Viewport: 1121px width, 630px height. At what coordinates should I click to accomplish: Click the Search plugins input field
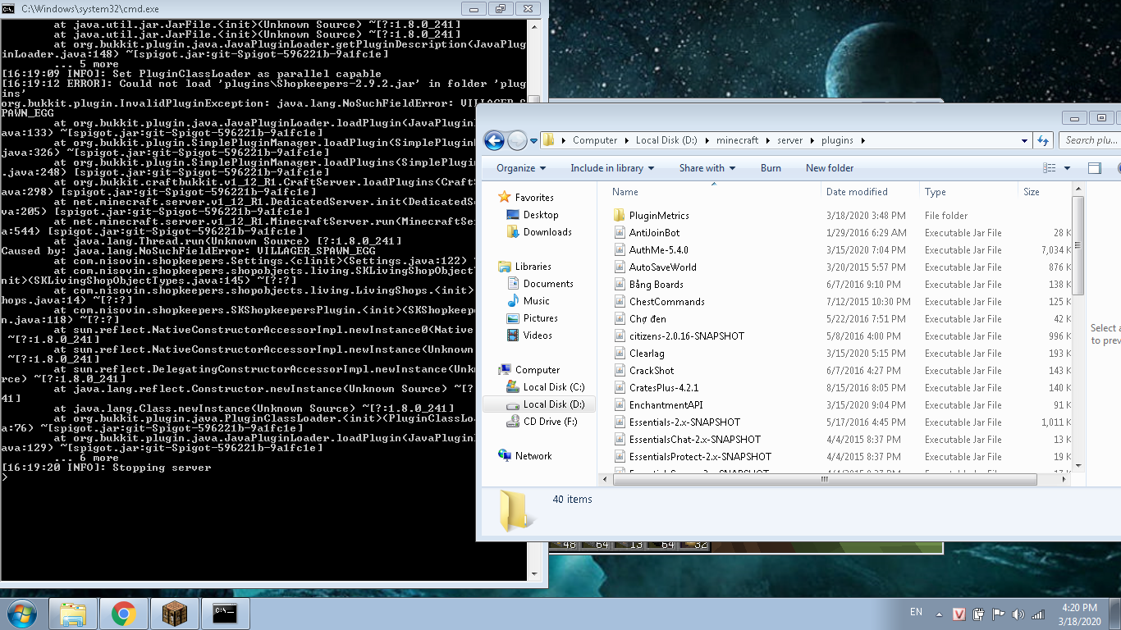click(x=1091, y=140)
